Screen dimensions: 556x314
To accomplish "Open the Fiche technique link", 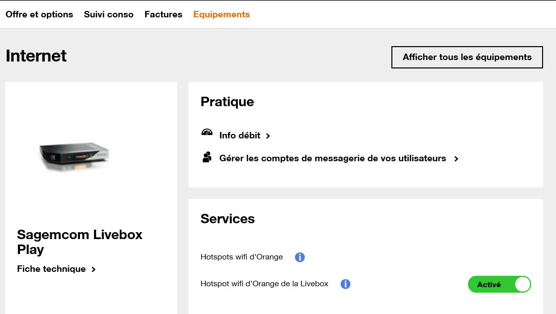I will pyautogui.click(x=51, y=269).
